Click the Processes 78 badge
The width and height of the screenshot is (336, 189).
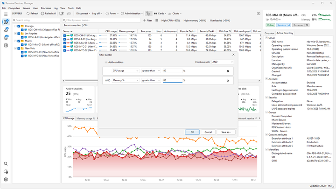[301, 25]
